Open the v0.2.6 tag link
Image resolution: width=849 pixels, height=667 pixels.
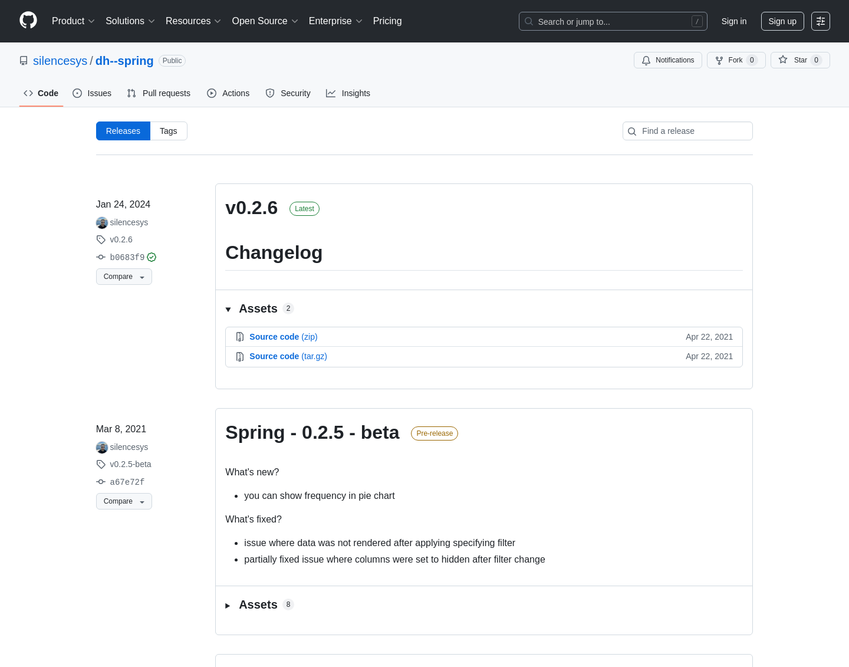121,239
